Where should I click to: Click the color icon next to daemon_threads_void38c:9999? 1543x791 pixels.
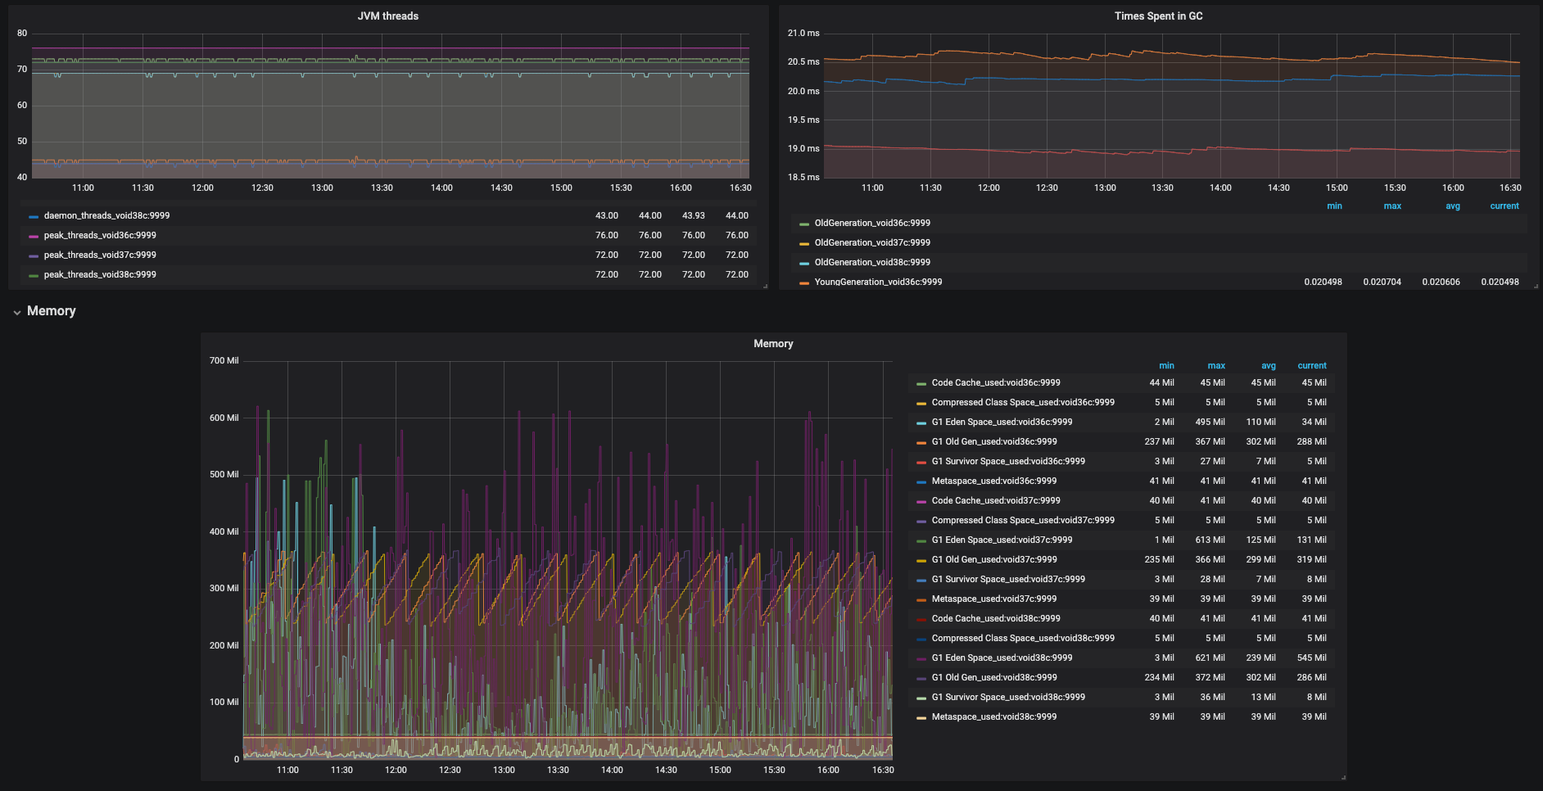pyautogui.click(x=32, y=215)
